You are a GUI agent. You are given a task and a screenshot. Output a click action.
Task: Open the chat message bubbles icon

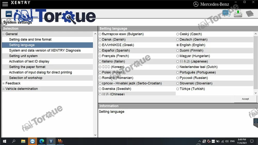tap(227, 13)
